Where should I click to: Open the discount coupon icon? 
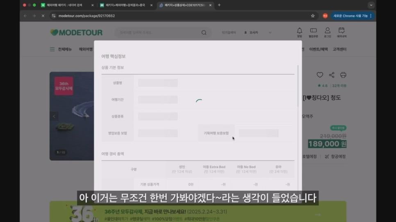click(x=313, y=31)
